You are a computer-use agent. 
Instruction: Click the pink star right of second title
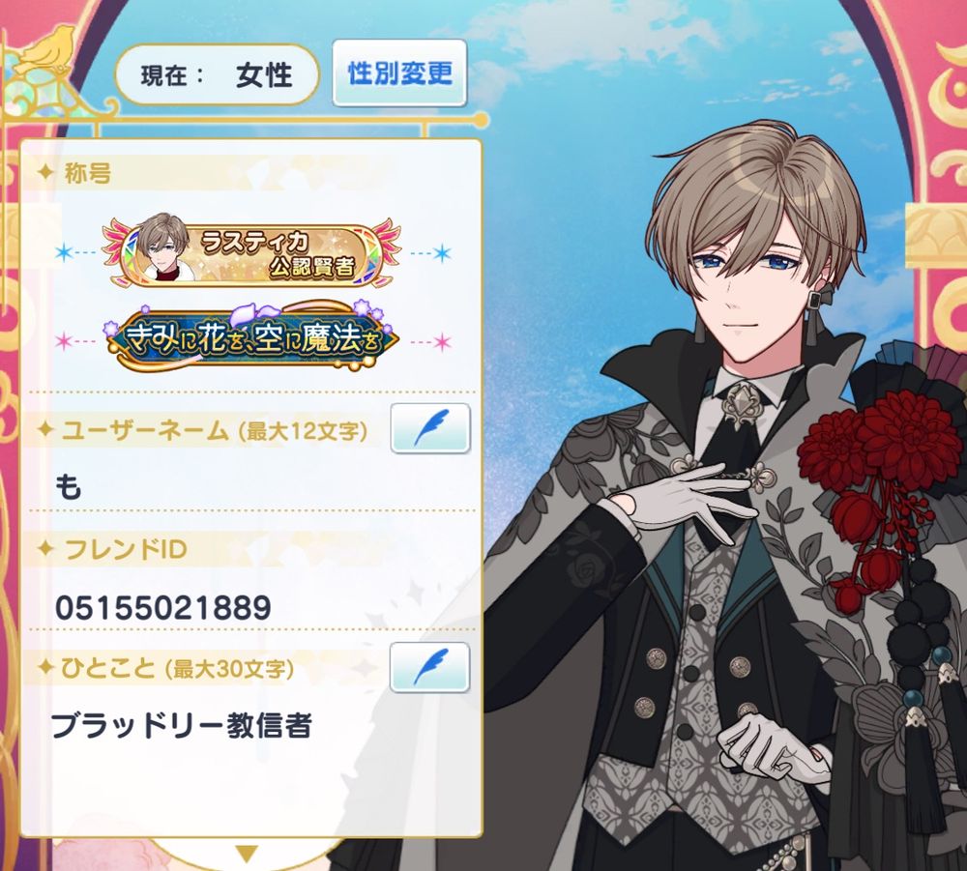(x=442, y=341)
